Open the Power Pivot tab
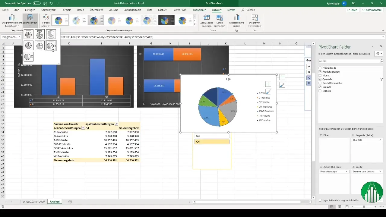Image resolution: width=386 pixels, height=217 pixels. coord(179,10)
